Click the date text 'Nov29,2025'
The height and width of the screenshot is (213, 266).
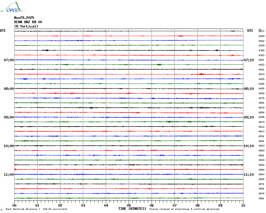(24, 18)
